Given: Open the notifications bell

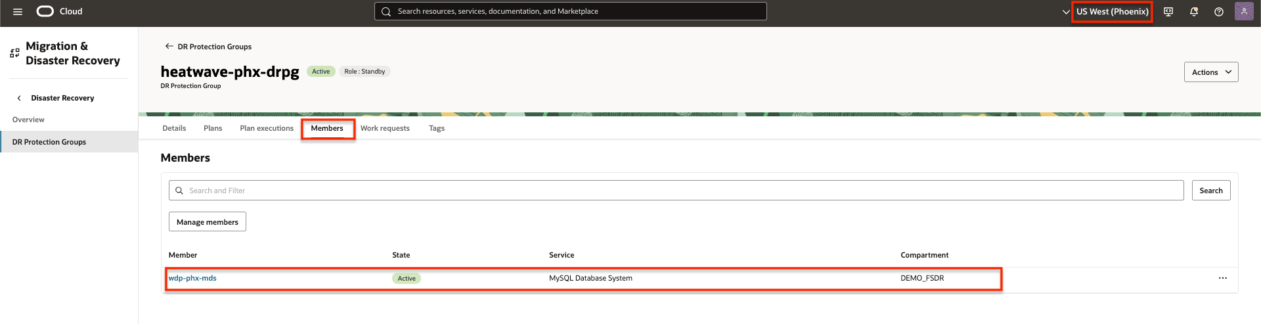Looking at the screenshot, I should 1194,12.
